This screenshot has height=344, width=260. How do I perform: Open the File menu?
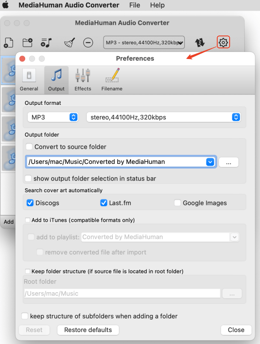[x=135, y=5]
